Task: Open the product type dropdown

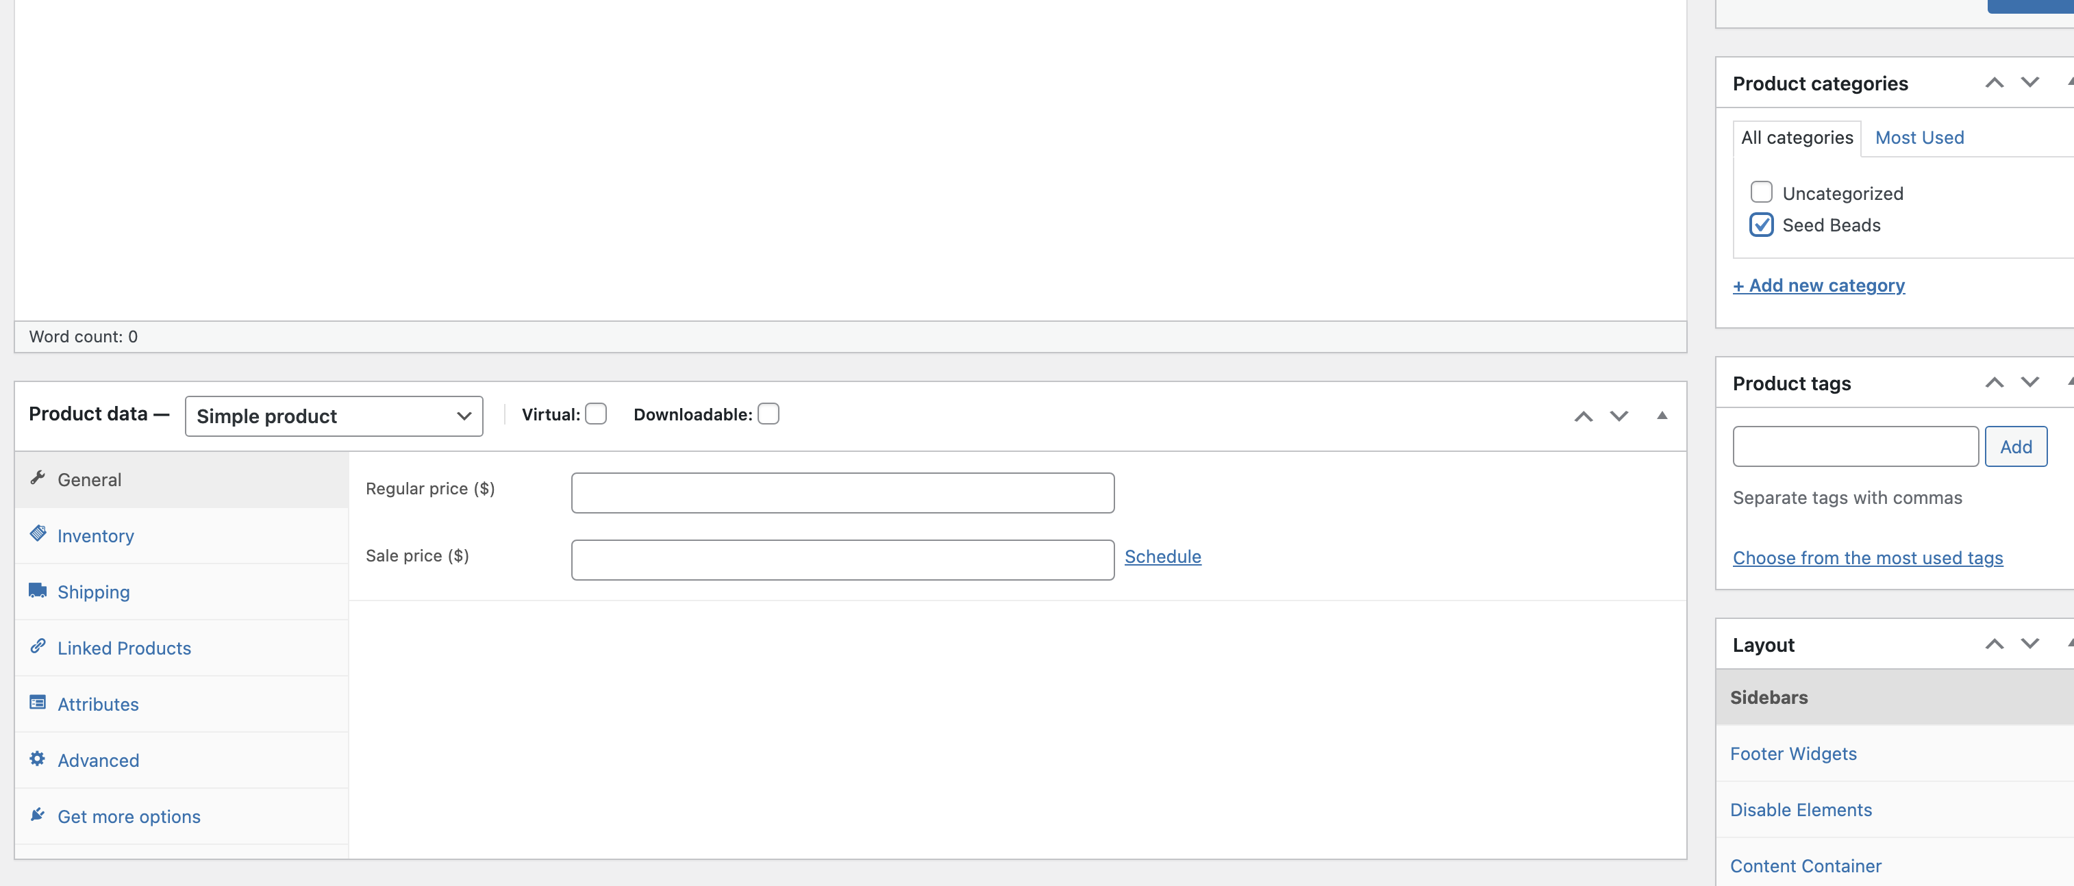Action: [334, 416]
